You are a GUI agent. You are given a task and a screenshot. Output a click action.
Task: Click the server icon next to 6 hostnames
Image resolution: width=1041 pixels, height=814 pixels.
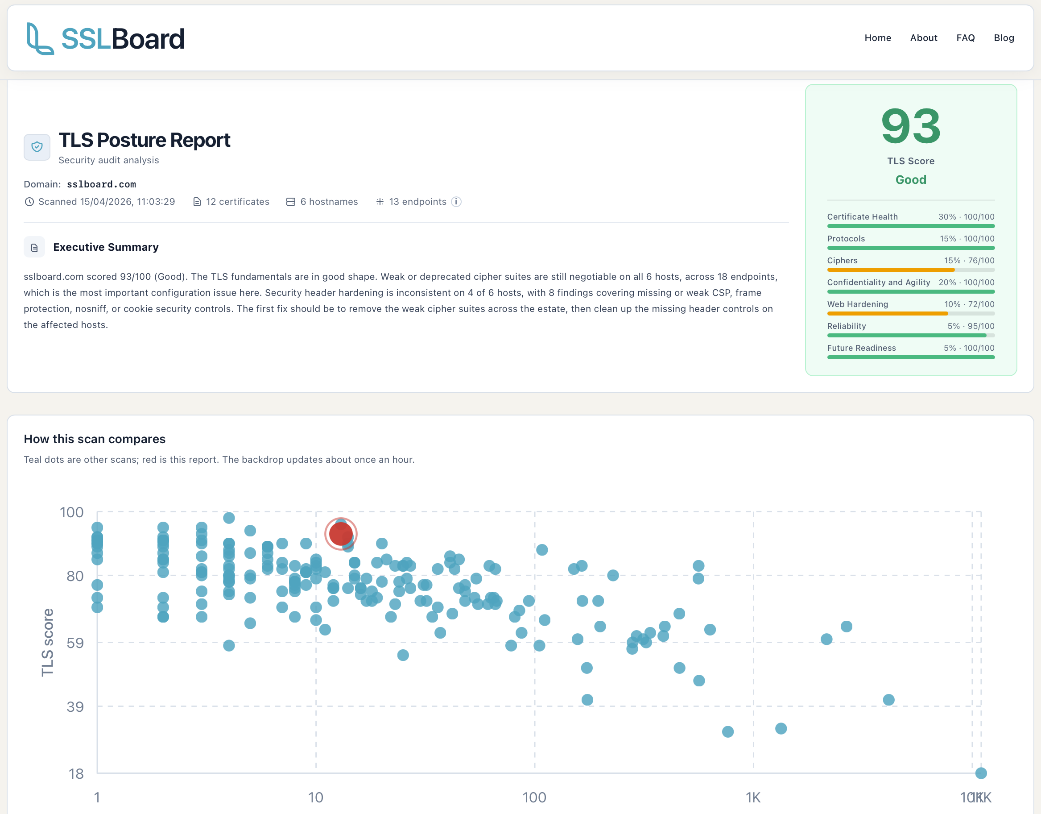pos(291,202)
